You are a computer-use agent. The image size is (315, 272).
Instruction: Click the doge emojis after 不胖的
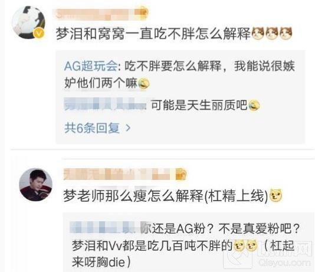point(245,245)
